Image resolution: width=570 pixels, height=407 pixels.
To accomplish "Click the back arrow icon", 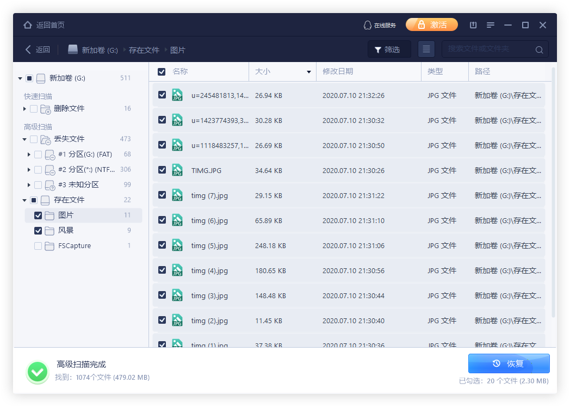I will (28, 50).
